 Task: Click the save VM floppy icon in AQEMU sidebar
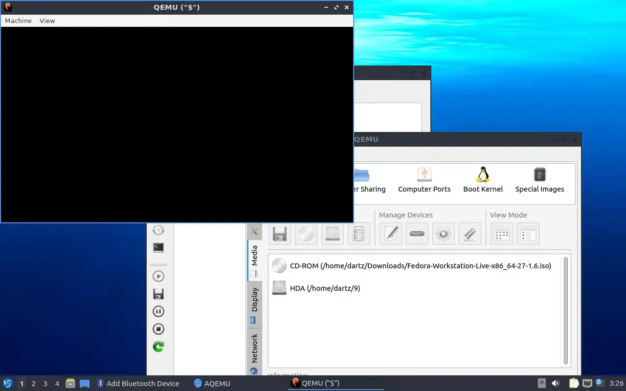pyautogui.click(x=158, y=294)
